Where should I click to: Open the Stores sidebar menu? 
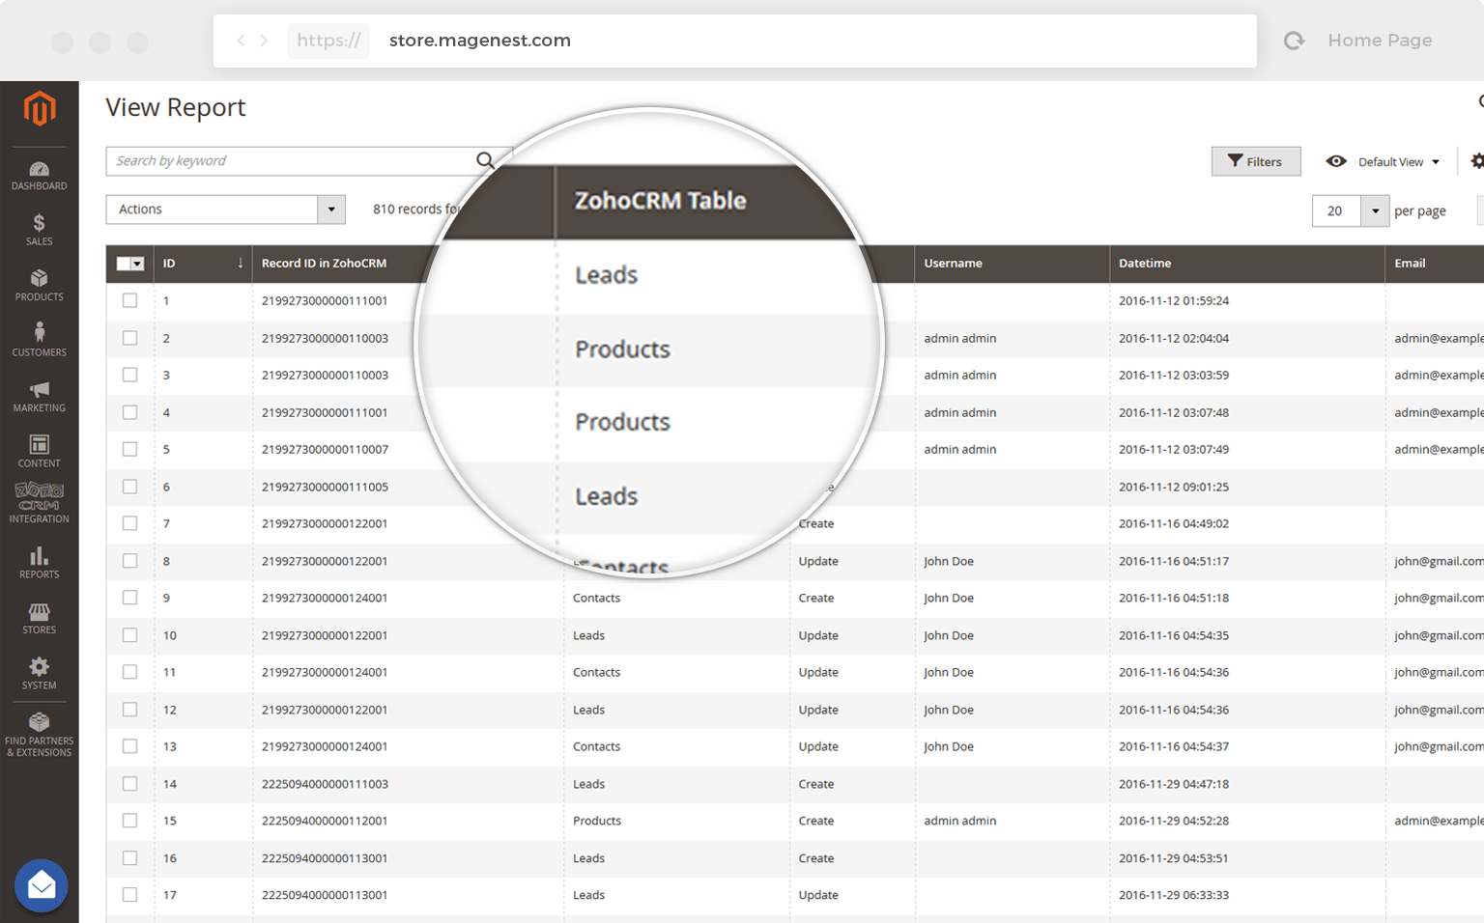pos(40,619)
